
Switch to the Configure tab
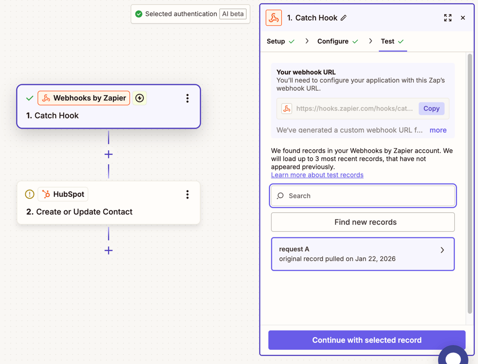pyautogui.click(x=333, y=42)
